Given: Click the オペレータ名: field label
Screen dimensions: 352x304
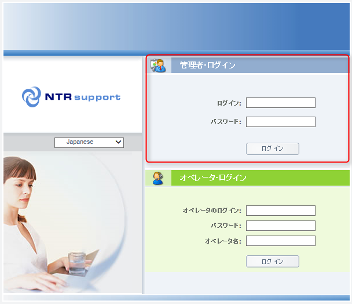Looking at the screenshot, I should 223,241.
